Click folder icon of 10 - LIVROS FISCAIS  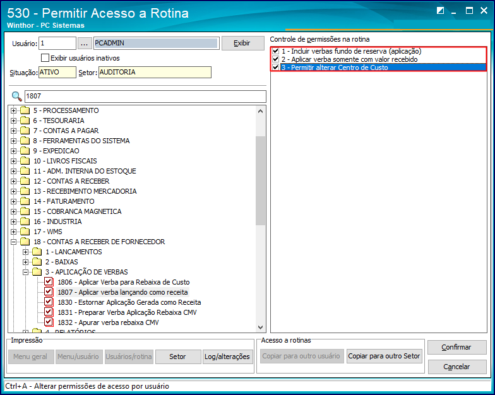(x=25, y=161)
